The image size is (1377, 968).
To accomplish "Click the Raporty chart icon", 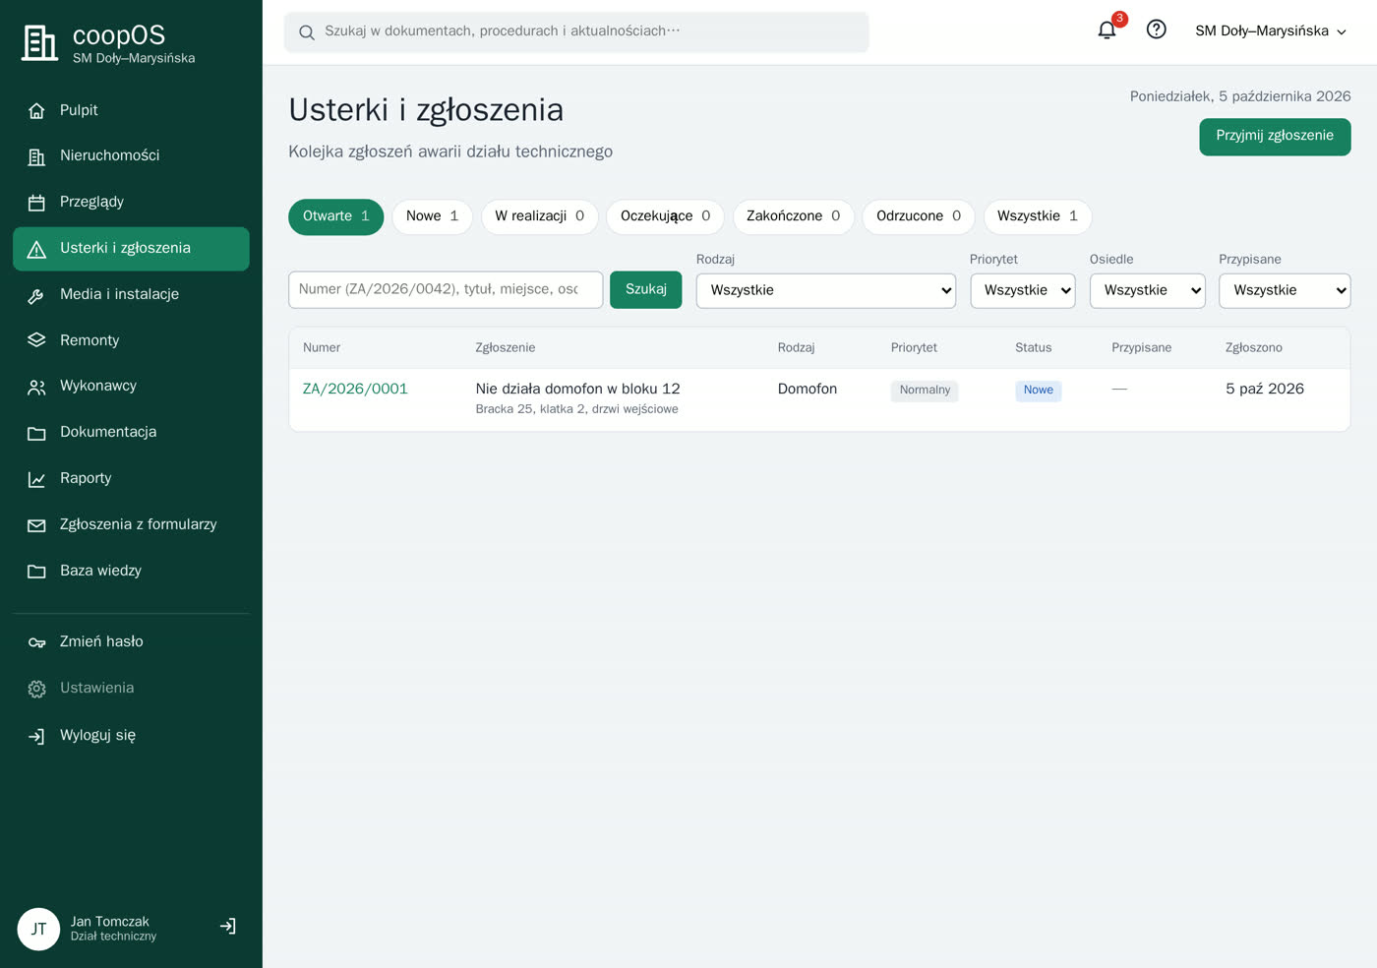I will [36, 479].
